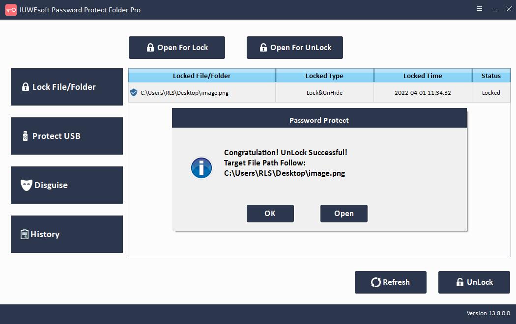Close the IUWEsoft window
Image resolution: width=516 pixels, height=324 pixels.
point(509,9)
